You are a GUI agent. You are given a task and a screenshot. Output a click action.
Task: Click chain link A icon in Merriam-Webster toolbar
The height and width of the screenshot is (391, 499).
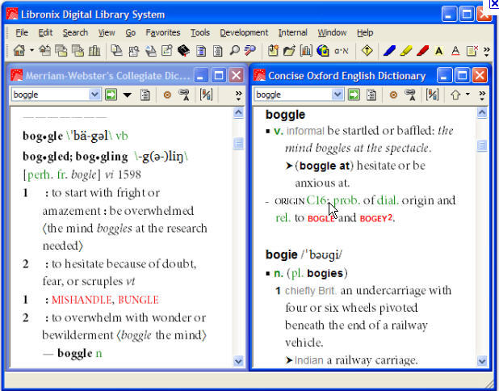(184, 95)
